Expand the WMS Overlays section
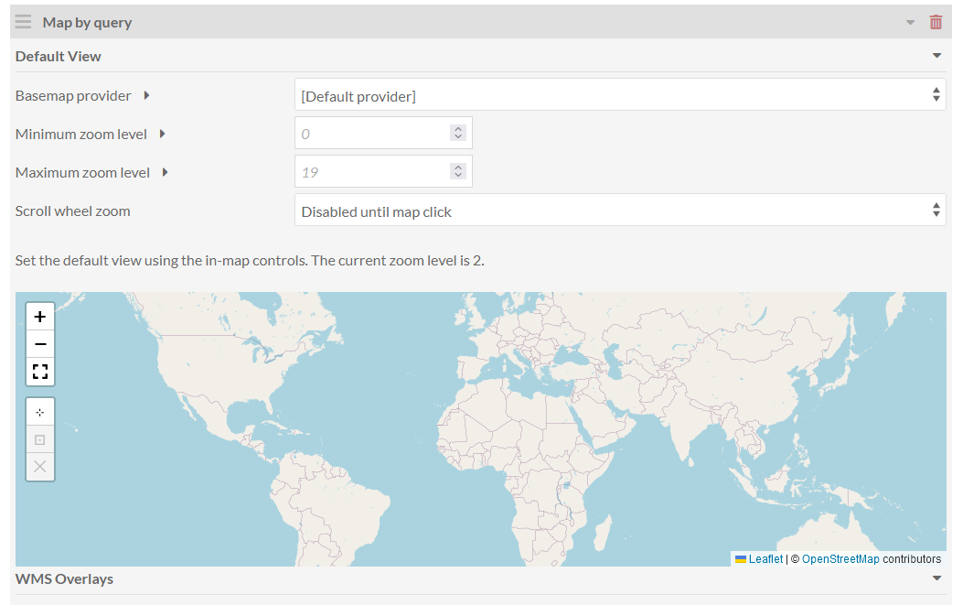Image resolution: width=963 pixels, height=605 pixels. click(936, 578)
